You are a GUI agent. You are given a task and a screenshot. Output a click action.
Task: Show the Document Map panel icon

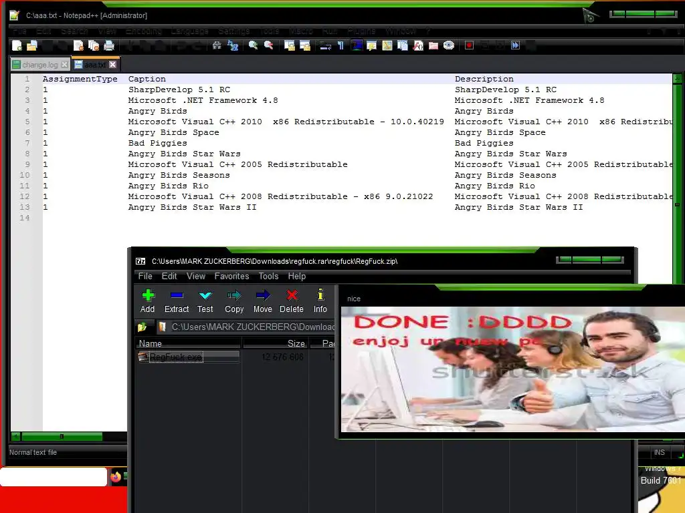click(387, 45)
